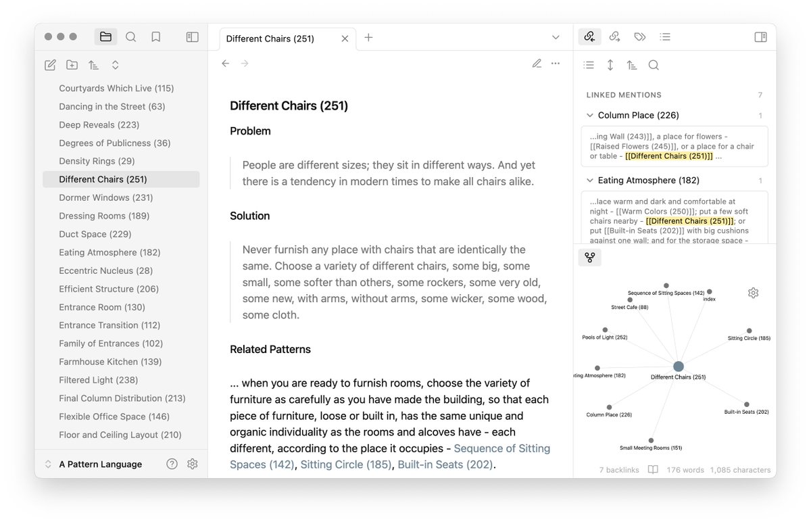Select Eccentric Nucleus (28) in file list

pyautogui.click(x=105, y=270)
